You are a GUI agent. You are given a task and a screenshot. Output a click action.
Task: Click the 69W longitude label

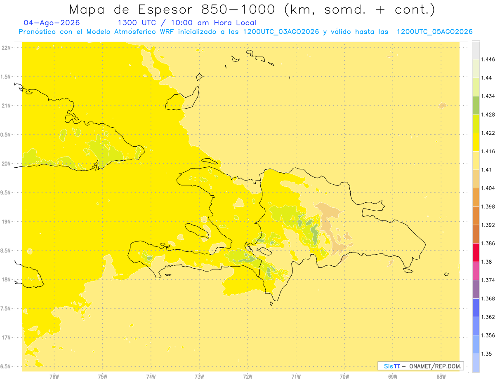[x=393, y=377]
